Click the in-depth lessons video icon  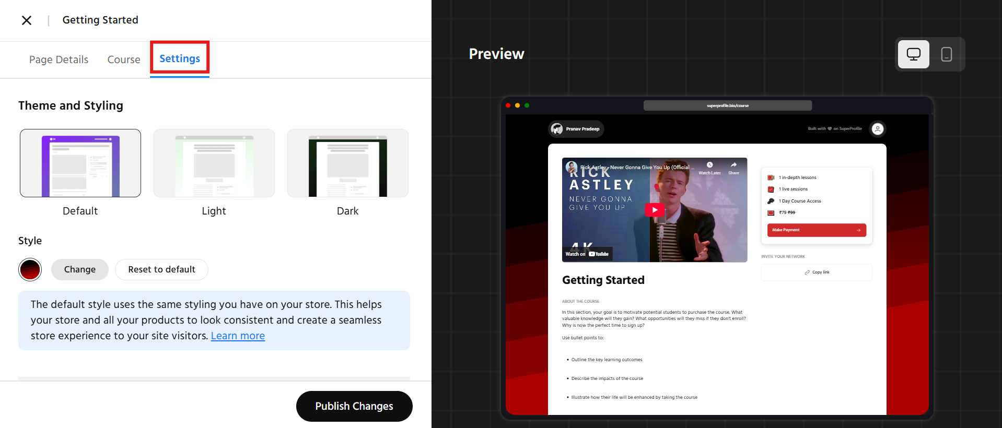pyautogui.click(x=771, y=178)
